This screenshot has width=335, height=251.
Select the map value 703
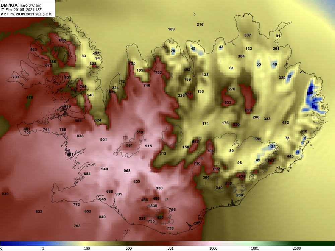[77, 226]
